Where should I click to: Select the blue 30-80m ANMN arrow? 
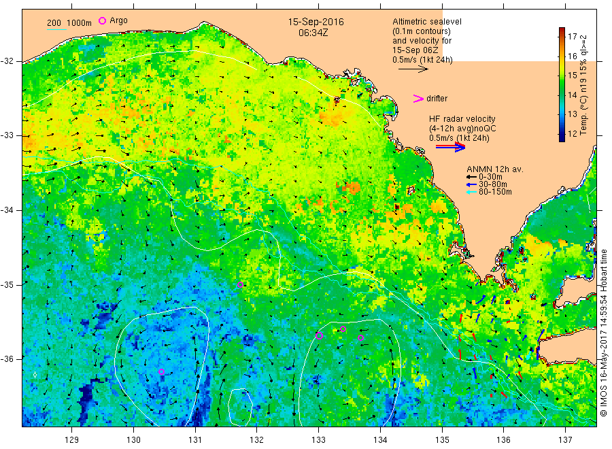(x=471, y=184)
